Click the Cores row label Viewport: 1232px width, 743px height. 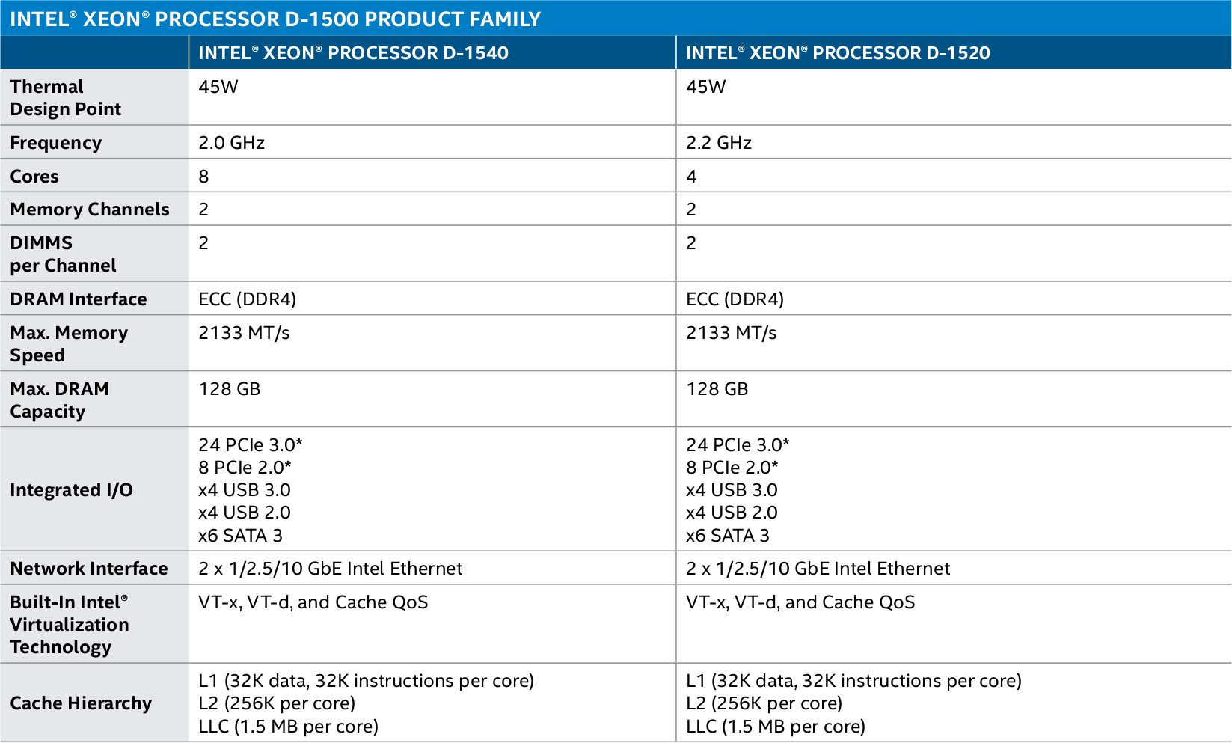(x=34, y=177)
